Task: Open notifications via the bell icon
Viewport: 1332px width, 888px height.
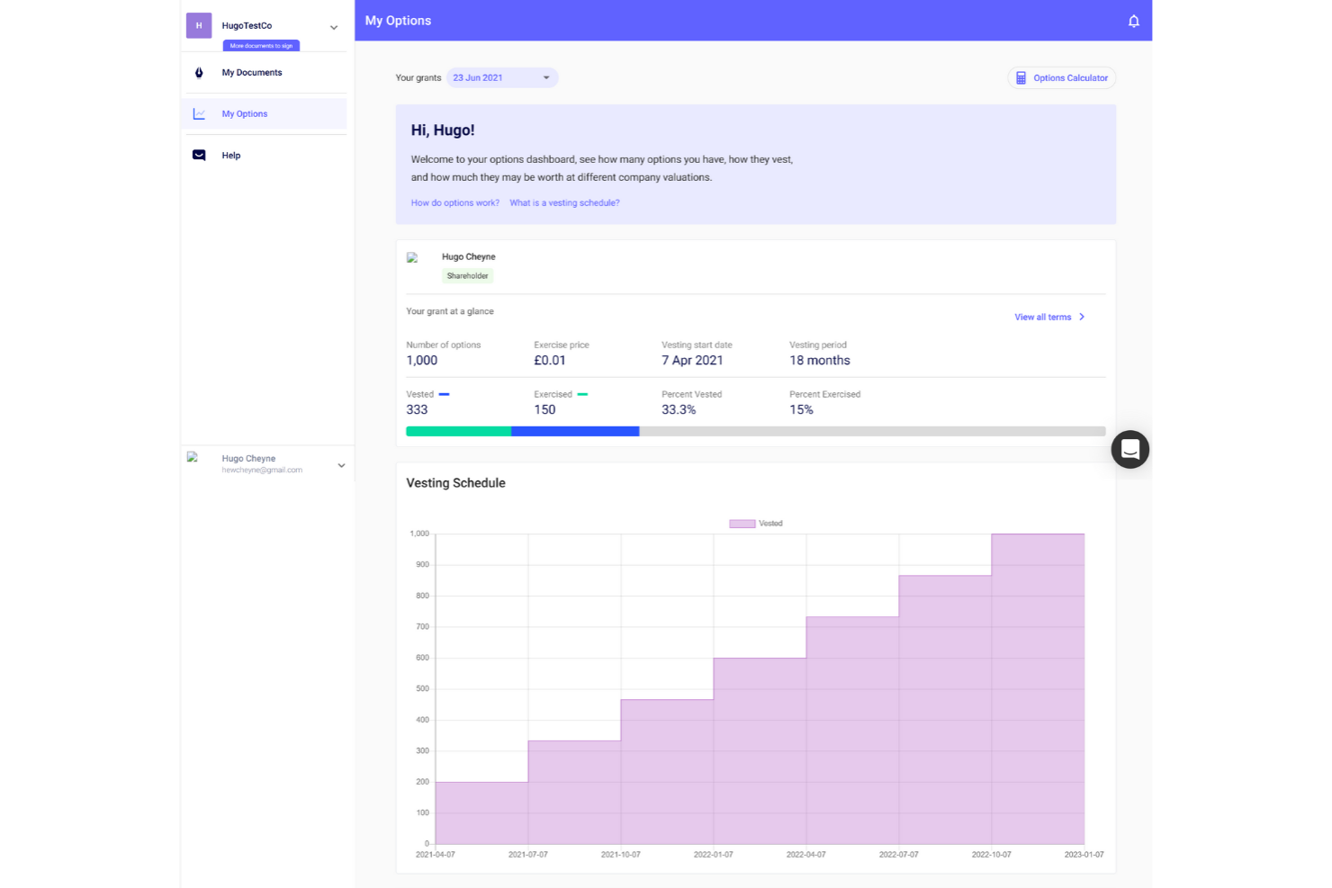Action: pyautogui.click(x=1134, y=21)
